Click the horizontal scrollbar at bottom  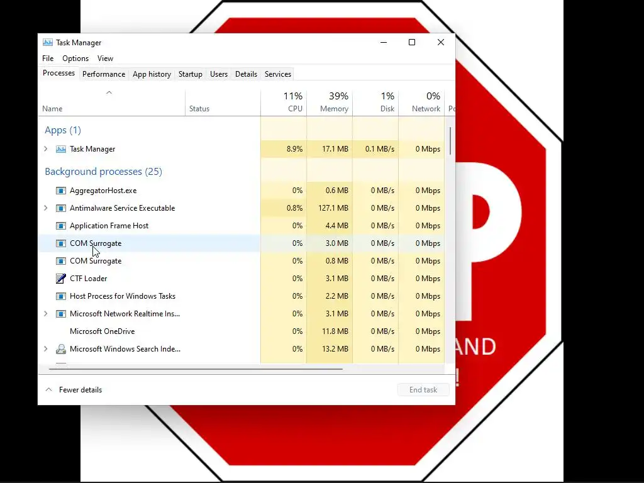click(x=196, y=369)
